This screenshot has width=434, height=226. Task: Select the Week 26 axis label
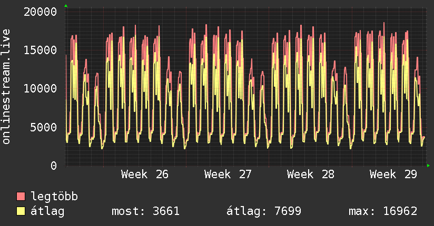click(145, 174)
